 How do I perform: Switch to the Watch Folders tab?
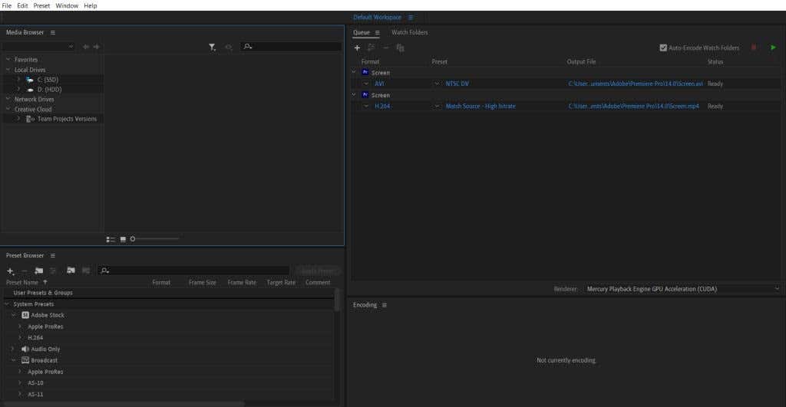(410, 32)
